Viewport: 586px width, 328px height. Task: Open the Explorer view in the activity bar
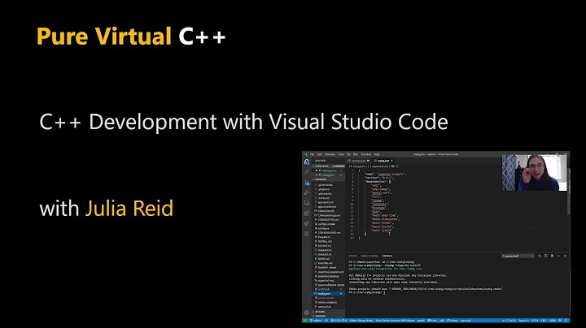pos(307,162)
